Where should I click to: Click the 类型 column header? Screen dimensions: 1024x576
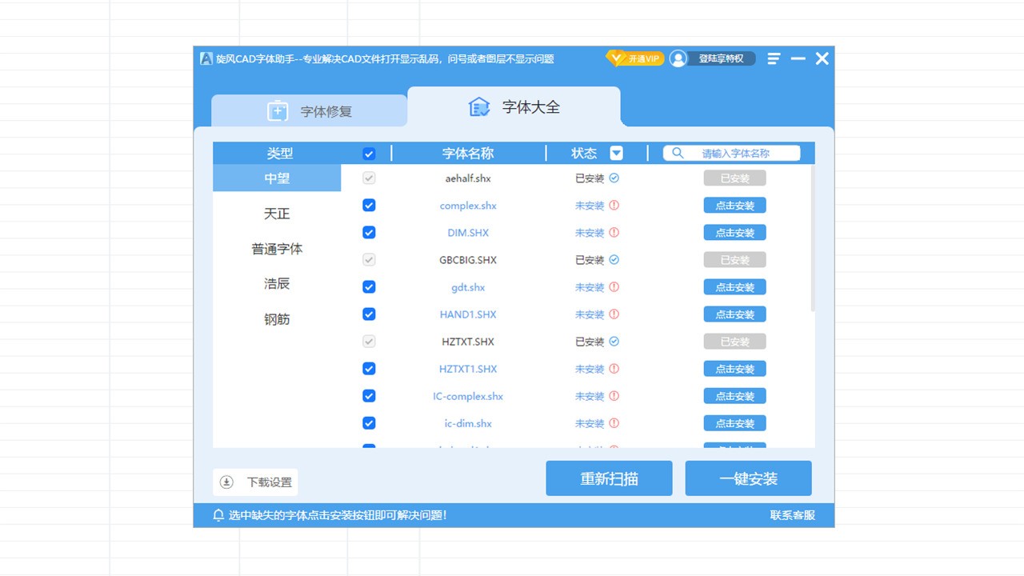click(280, 154)
